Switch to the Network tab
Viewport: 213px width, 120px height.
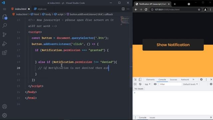[x=185, y=80]
